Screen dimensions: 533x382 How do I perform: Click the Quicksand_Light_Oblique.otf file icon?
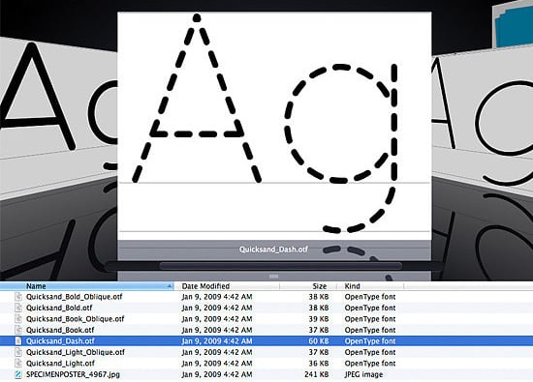(x=18, y=352)
